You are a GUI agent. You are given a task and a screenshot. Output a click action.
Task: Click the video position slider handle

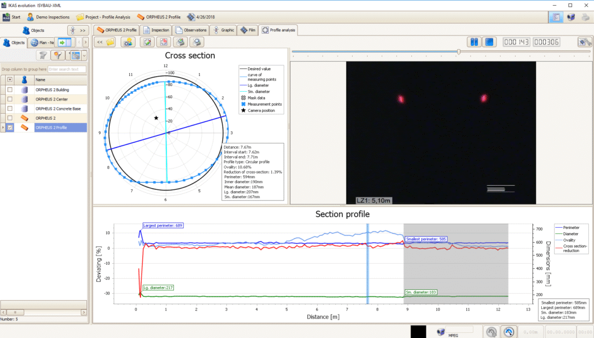(x=458, y=52)
